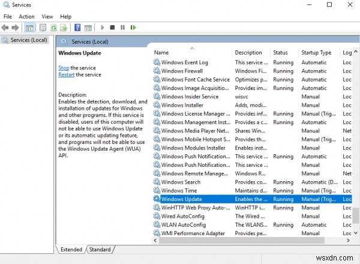This screenshot has height=264, width=360.
Task: Select the Windows Management Instrumentation service name
Action: tap(196, 122)
